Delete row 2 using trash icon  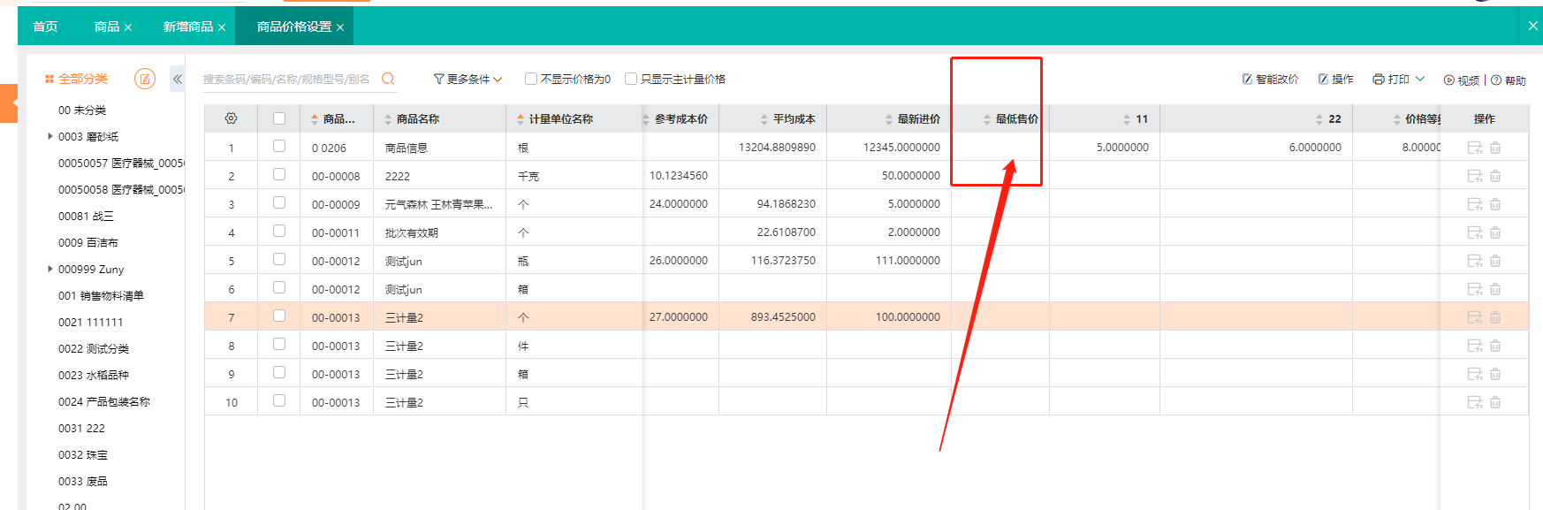(1495, 176)
